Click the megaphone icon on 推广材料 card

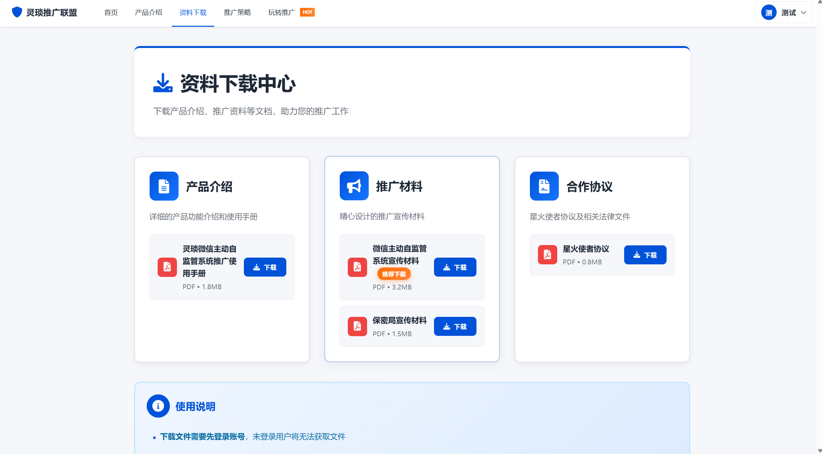354,186
